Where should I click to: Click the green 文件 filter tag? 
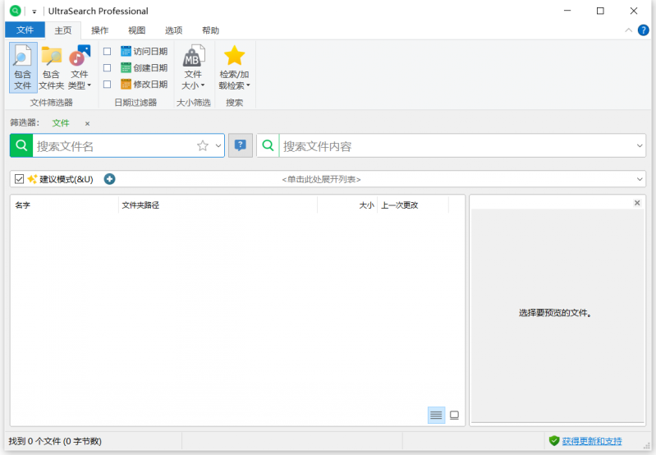[x=61, y=123]
